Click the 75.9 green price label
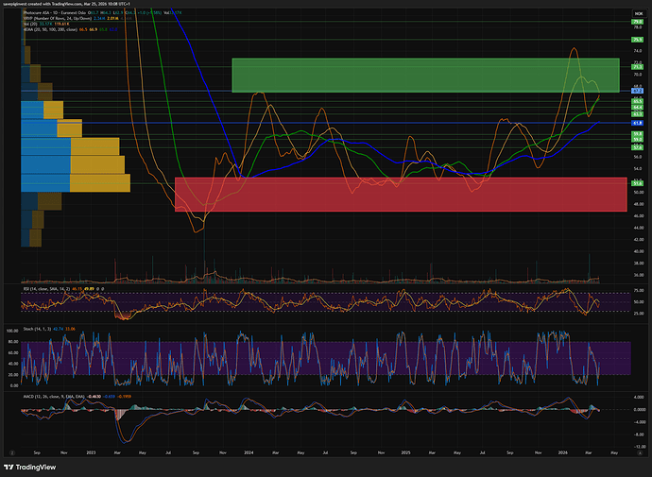 tap(637, 41)
